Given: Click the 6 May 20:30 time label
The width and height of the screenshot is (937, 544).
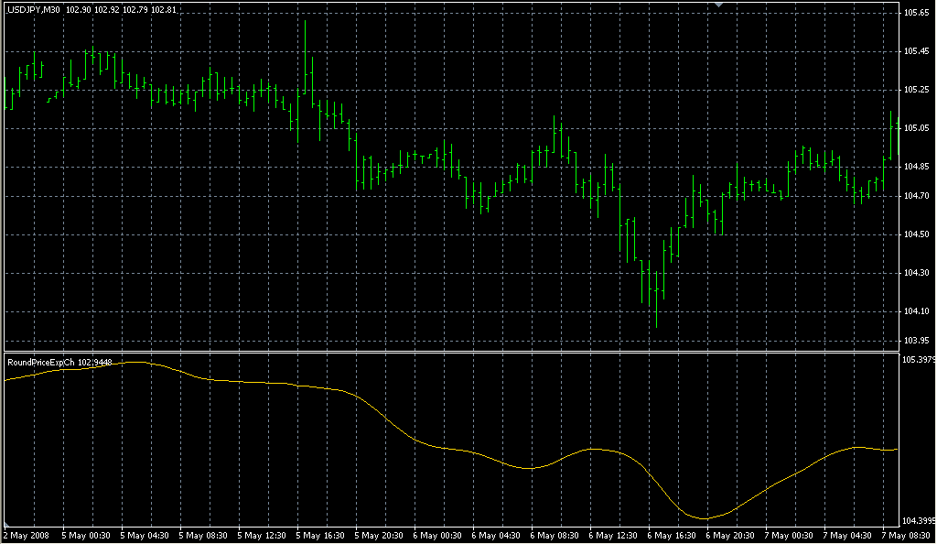Looking at the screenshot, I should pos(729,536).
